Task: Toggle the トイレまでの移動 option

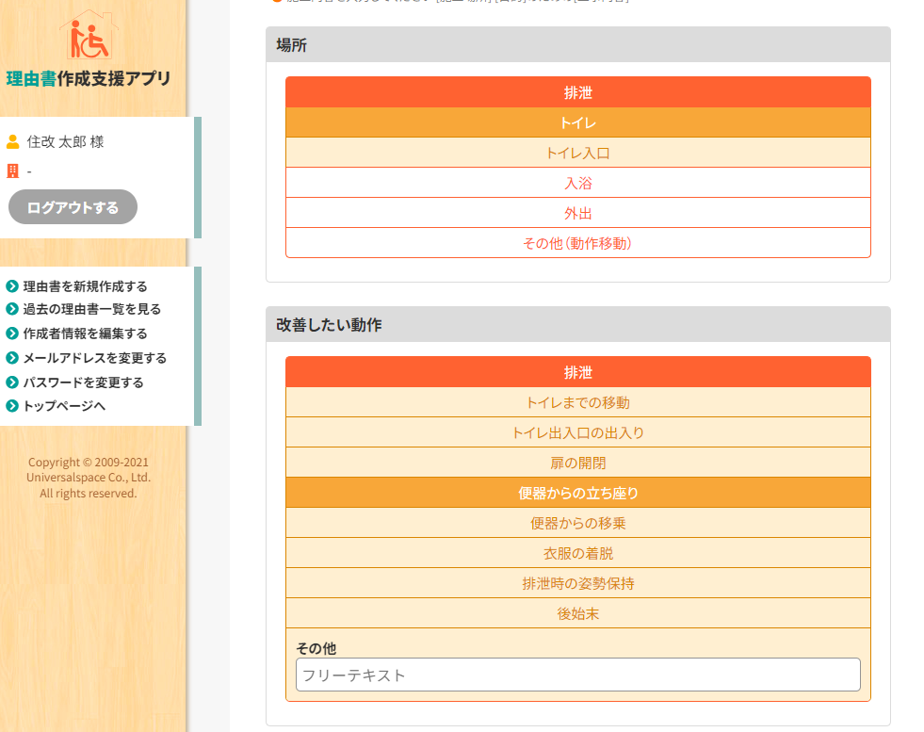Action: [577, 402]
